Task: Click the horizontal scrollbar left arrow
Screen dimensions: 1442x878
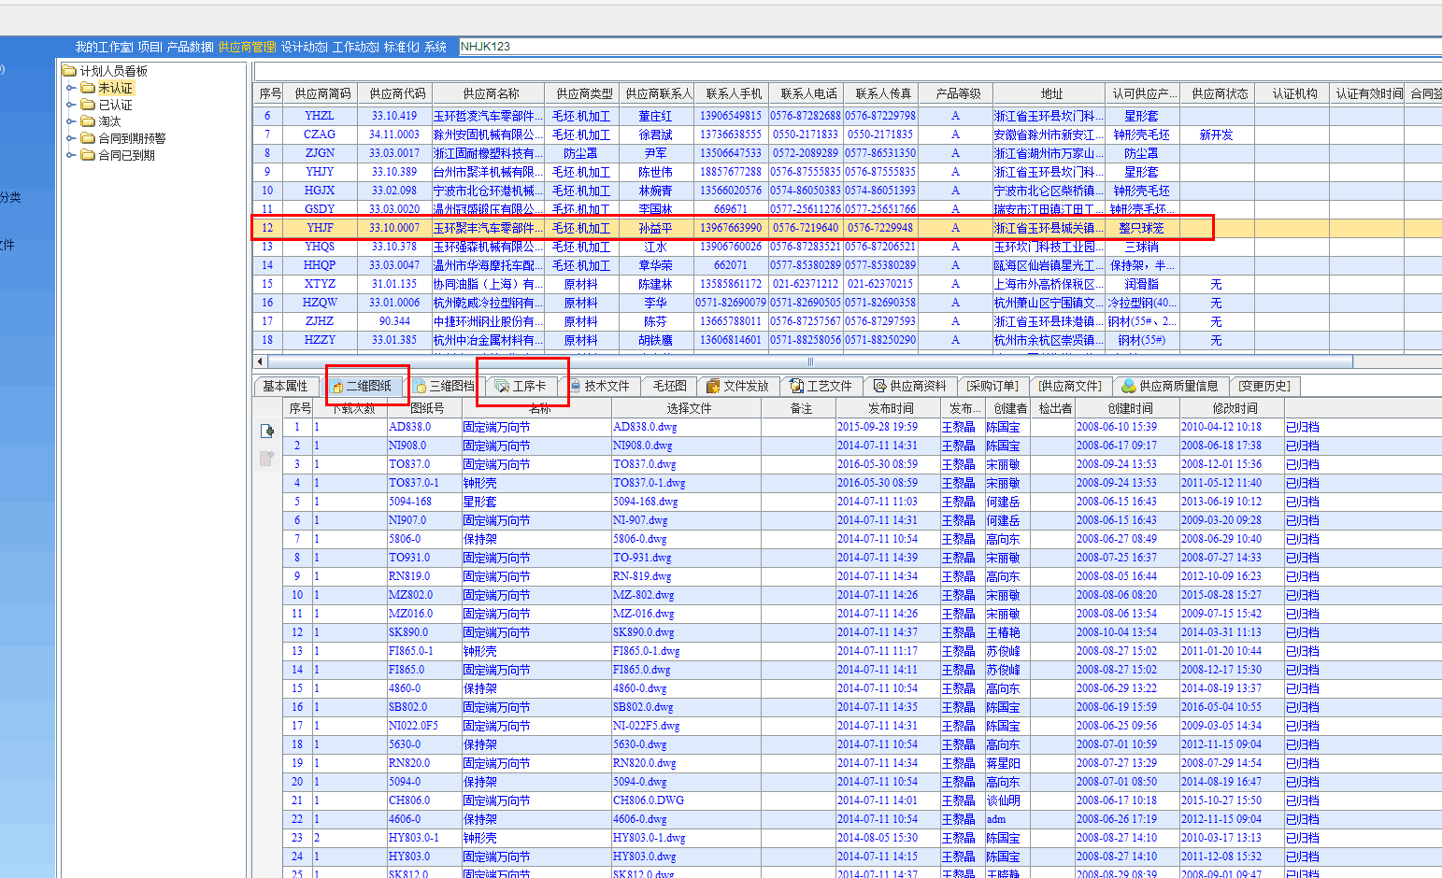Action: (x=260, y=361)
